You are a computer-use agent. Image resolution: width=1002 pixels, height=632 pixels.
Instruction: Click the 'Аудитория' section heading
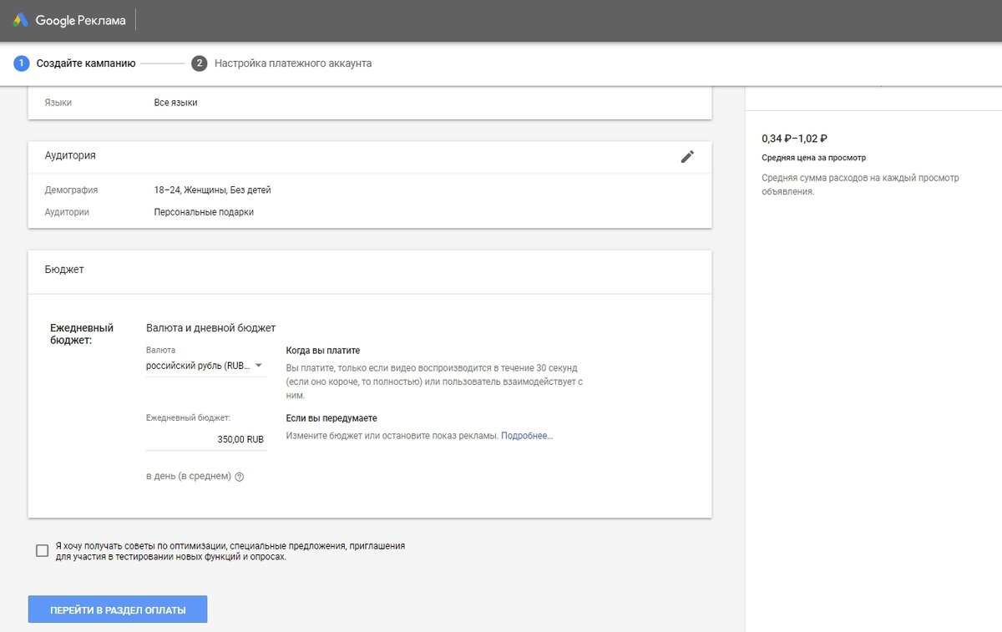pyautogui.click(x=70, y=155)
